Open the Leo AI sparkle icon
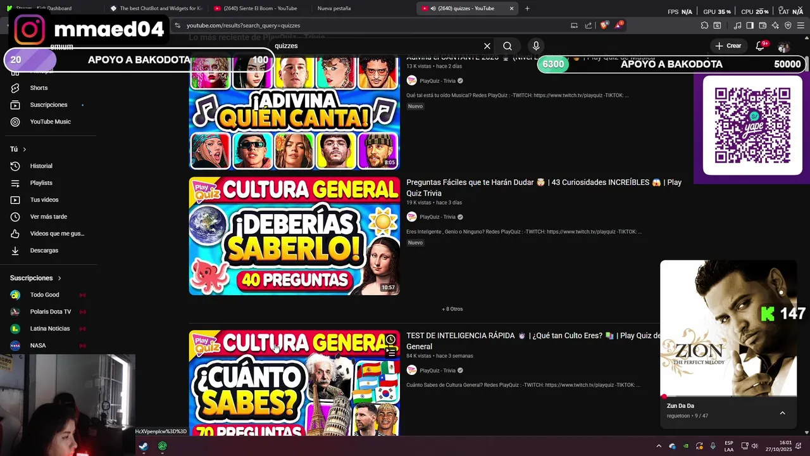The height and width of the screenshot is (456, 810). [x=775, y=25]
